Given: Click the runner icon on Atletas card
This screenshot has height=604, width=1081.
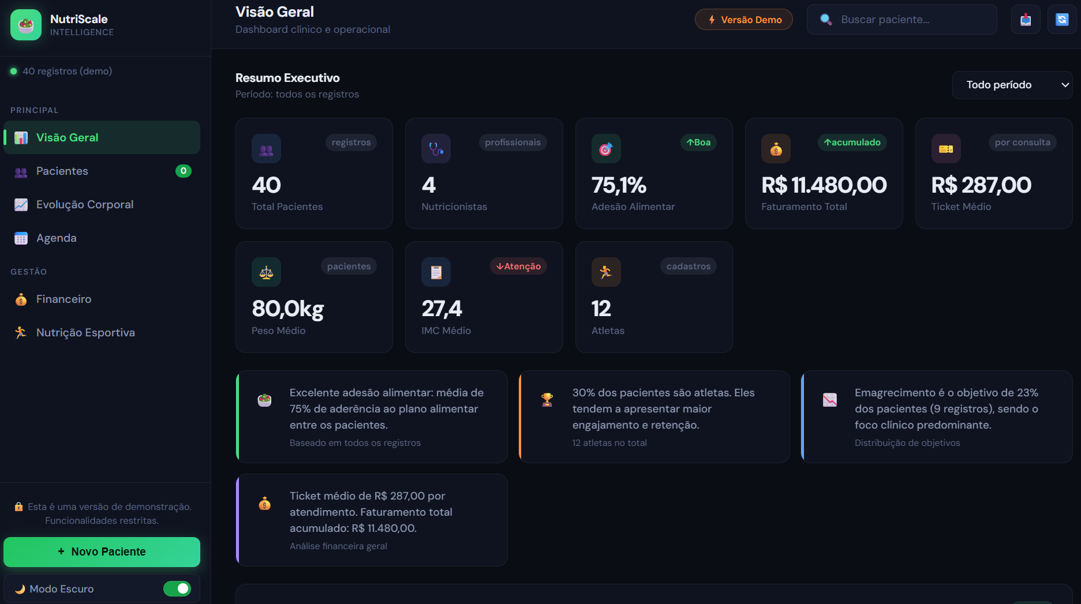Looking at the screenshot, I should pyautogui.click(x=606, y=272).
